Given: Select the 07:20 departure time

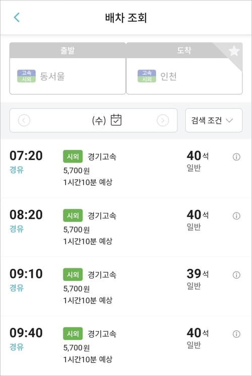Looking at the screenshot, I should [26, 156].
